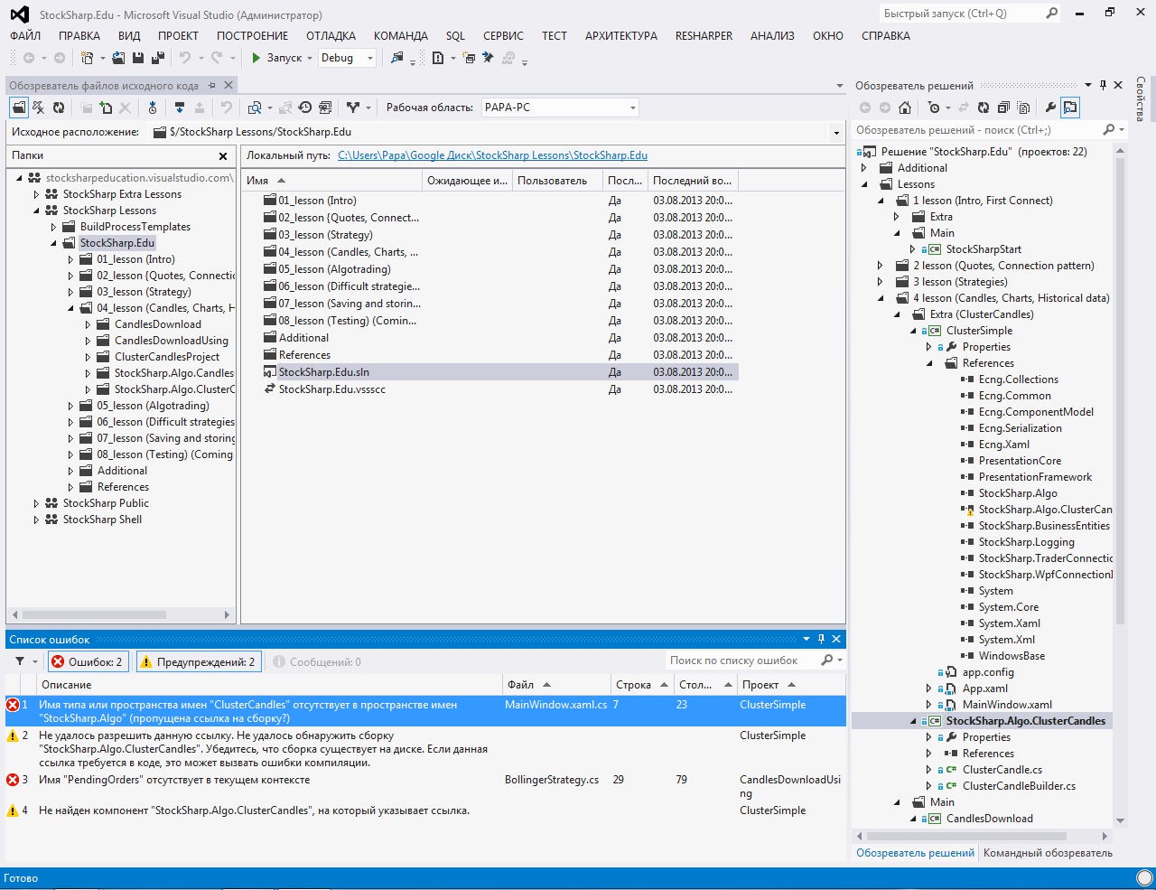This screenshot has height=890, width=1156.
Task: Click the single-disk Save icon in main toolbar
Action: [x=138, y=58]
